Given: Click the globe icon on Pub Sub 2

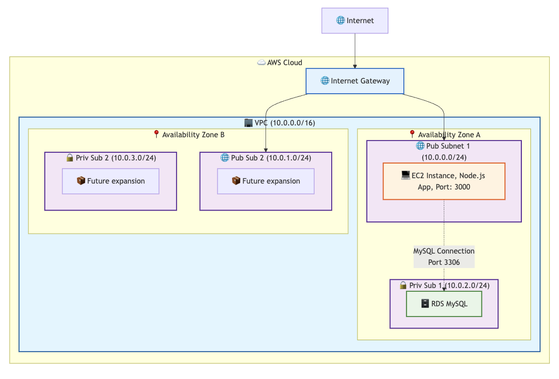Looking at the screenshot, I should pos(225,158).
